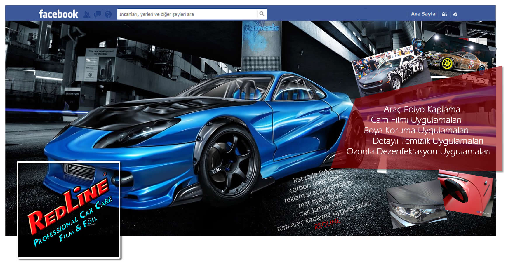Click the search magnifier button
Image resolution: width=508 pixels, height=271 pixels.
(x=262, y=14)
